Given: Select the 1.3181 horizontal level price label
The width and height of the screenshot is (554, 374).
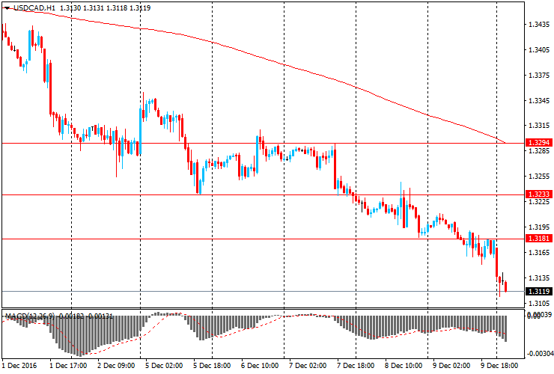Looking at the screenshot, I should 539,239.
